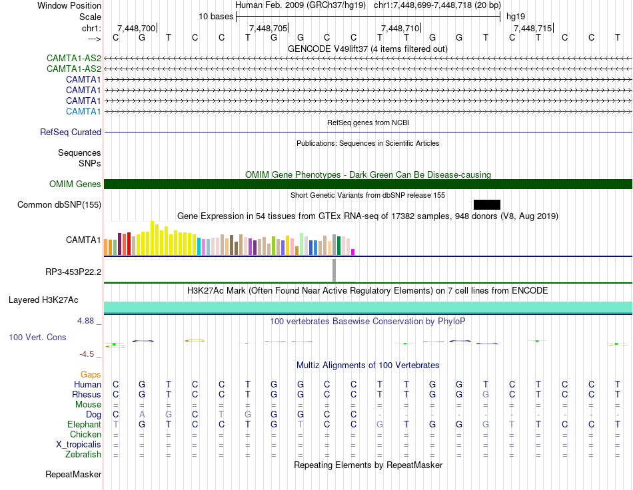Viewport: 633px width, 490px height.
Task: Select the Elephant alignment row label
Action: [84, 425]
